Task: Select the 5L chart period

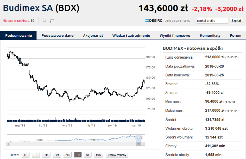Action: coord(88,155)
